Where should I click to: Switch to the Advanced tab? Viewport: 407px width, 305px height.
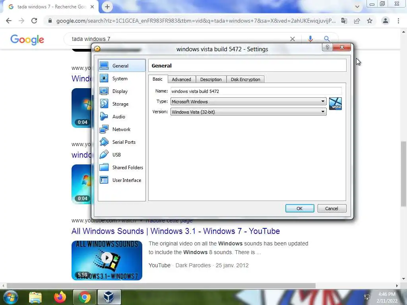(181, 79)
